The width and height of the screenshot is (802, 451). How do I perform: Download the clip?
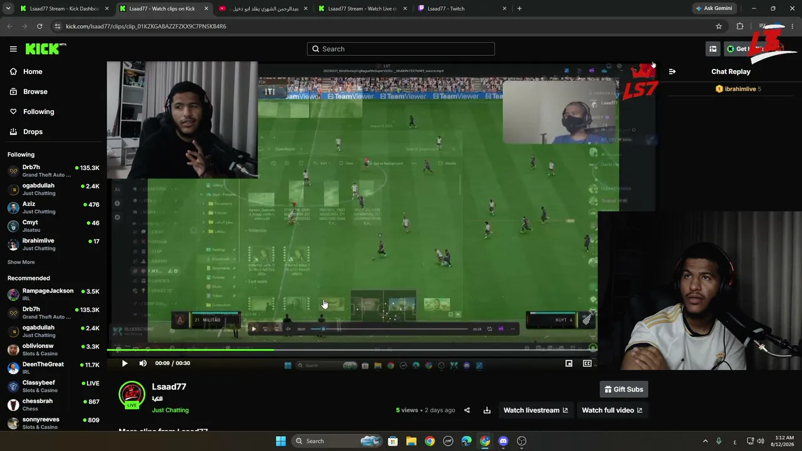487,410
